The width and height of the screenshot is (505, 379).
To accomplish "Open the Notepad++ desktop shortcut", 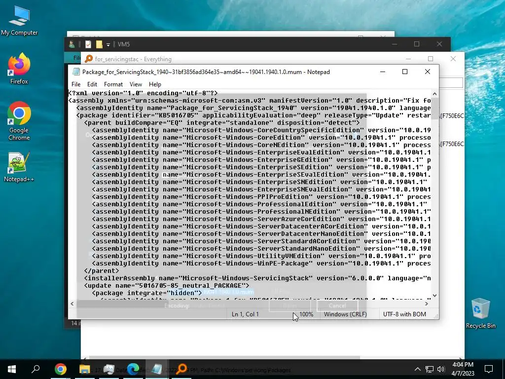I will [x=19, y=167].
